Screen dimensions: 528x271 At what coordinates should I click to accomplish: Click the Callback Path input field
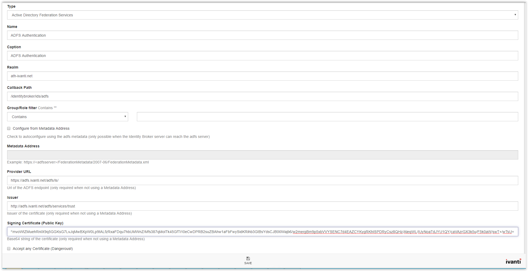pos(262,96)
